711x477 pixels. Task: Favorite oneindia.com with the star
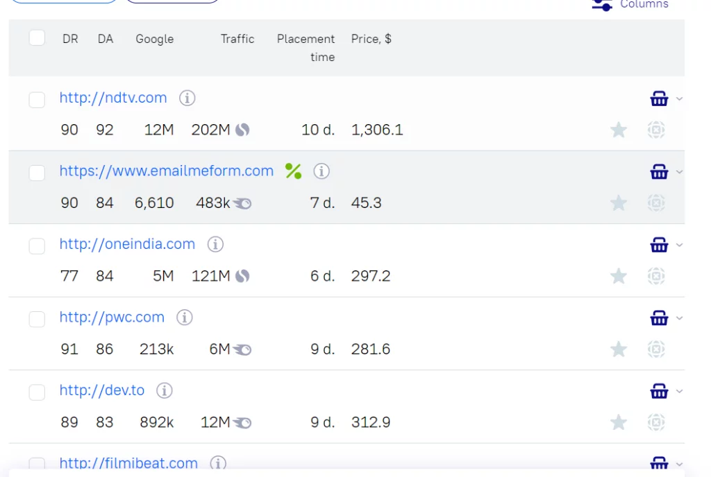619,276
